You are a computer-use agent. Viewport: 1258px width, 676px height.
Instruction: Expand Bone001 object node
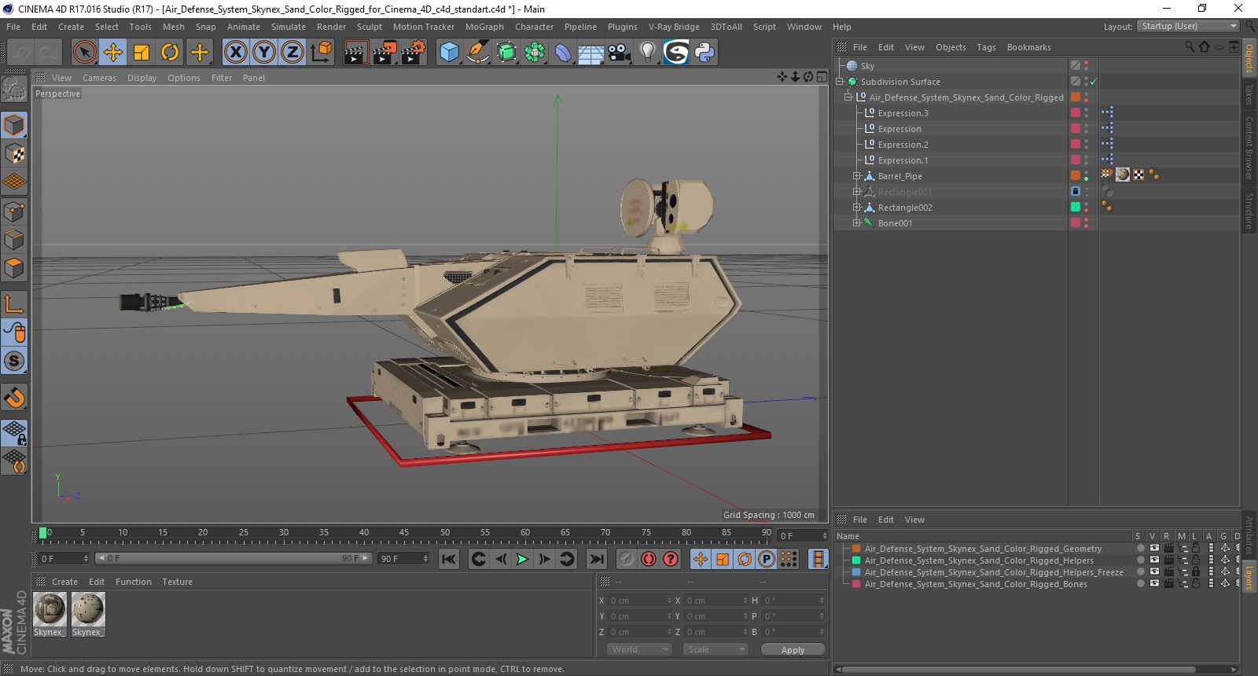point(857,223)
